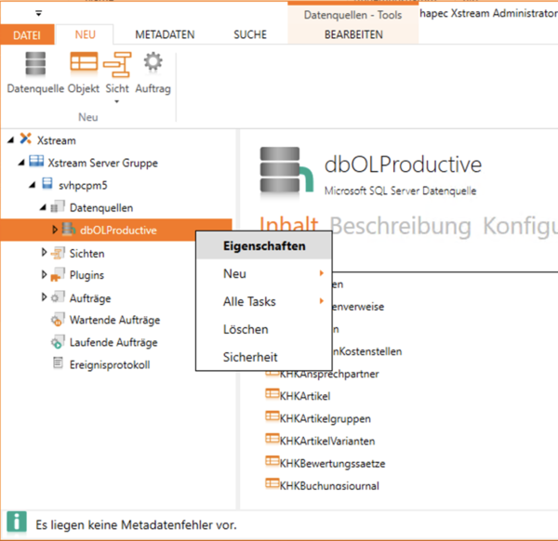Switch to the Beschreibung section tab
This screenshot has height=541, width=558.
click(400, 226)
